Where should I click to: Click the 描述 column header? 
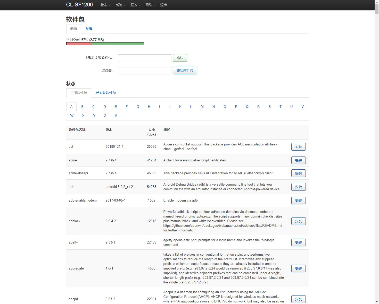pos(167,130)
